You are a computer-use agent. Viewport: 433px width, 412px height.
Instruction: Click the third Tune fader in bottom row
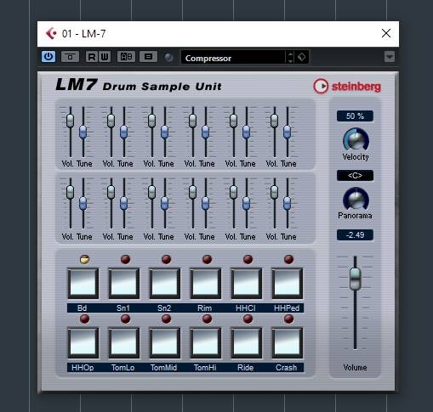coord(164,203)
